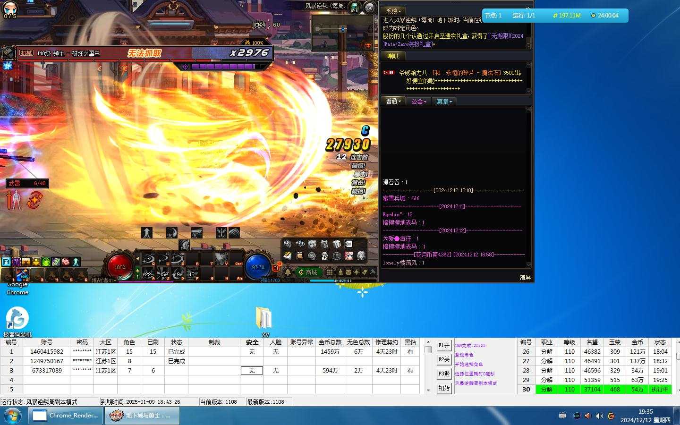Viewport: 680px width, 425px height.
Task: Click the down arrow of the 喇叭 chat scrollbar
Action: tap(528, 91)
